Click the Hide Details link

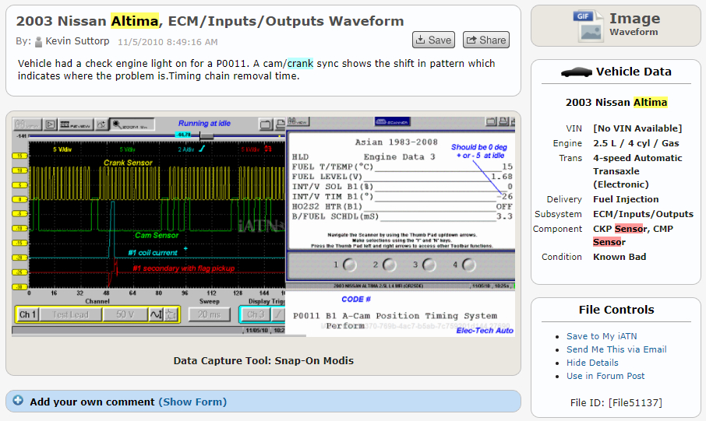tap(592, 363)
